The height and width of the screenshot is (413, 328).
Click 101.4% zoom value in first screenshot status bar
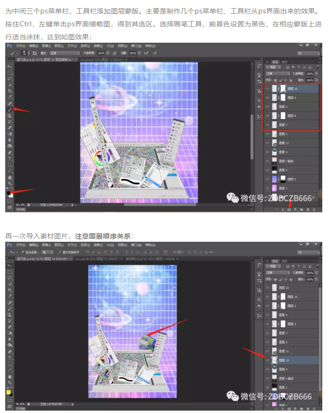[x=20, y=205]
